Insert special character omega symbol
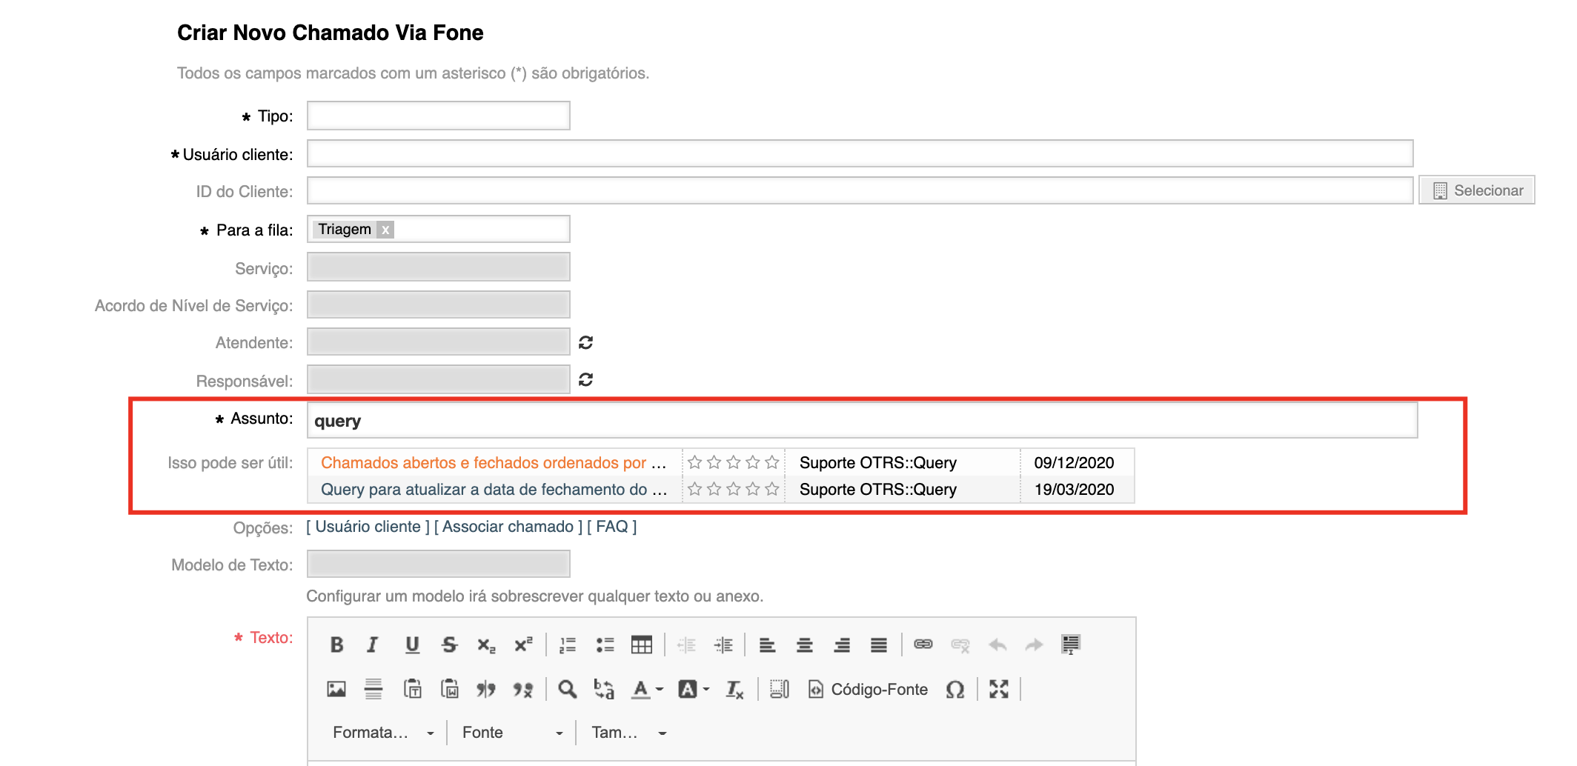 954,690
